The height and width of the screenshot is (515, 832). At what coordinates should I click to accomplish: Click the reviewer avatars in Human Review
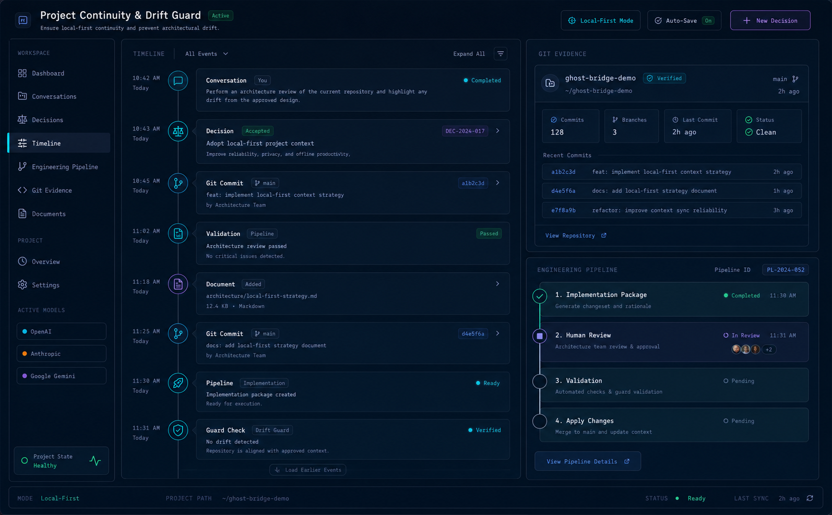click(x=746, y=349)
